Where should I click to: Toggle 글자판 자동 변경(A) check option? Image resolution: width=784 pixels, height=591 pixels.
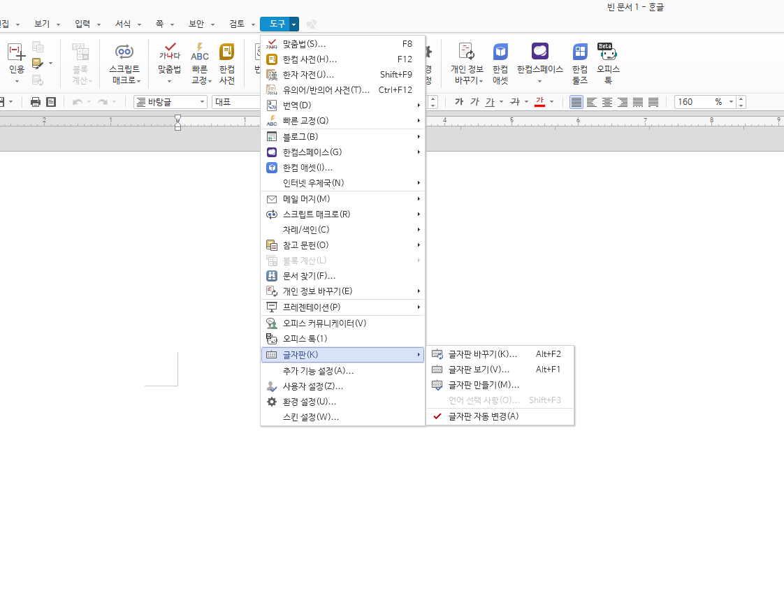pos(500,416)
